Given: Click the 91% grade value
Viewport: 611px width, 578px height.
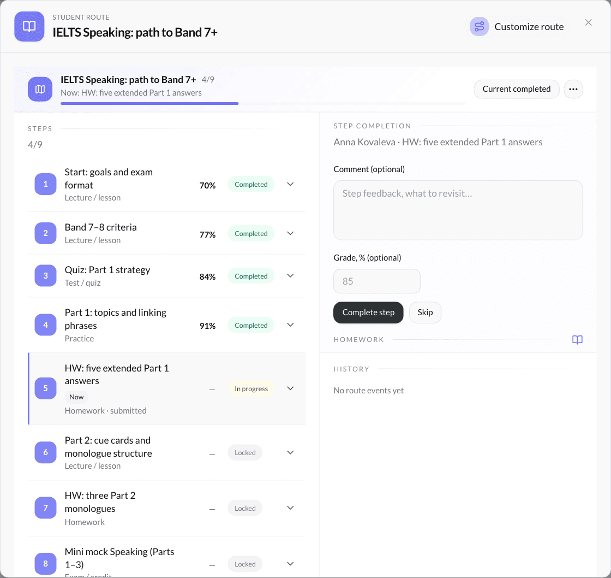Looking at the screenshot, I should click(x=207, y=326).
